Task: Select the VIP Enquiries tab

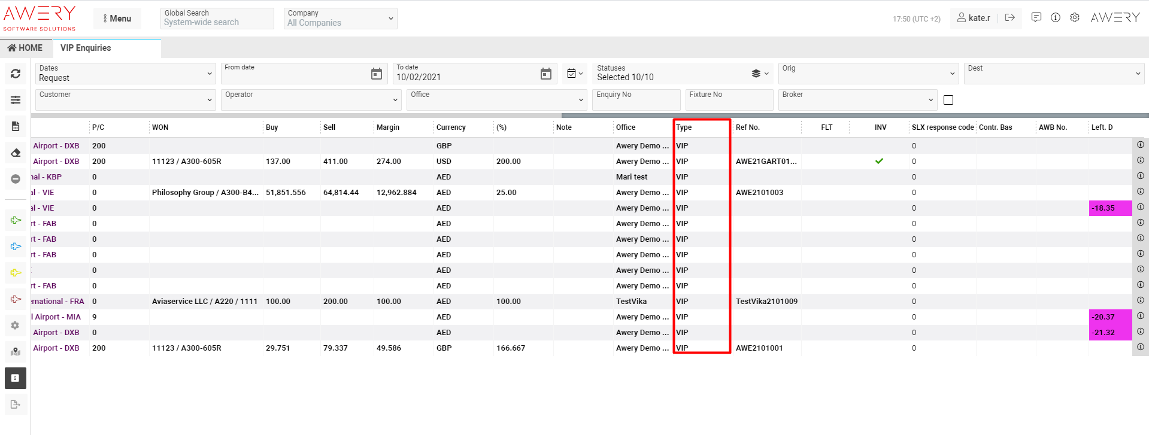Action: coord(86,48)
